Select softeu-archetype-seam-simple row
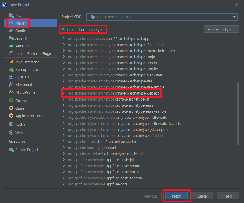244x203 pixels. 150,111
